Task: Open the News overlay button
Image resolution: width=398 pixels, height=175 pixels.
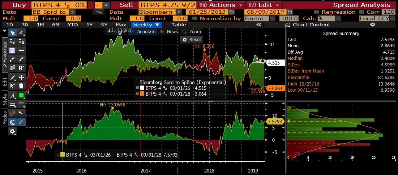Action: (x=170, y=32)
